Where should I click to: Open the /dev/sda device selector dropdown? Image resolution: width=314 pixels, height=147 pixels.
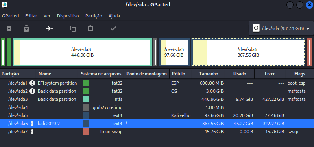click(x=281, y=28)
